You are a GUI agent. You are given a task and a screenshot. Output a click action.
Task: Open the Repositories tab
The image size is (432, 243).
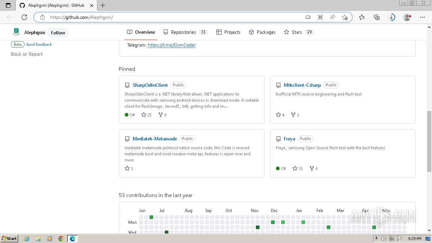(185, 32)
